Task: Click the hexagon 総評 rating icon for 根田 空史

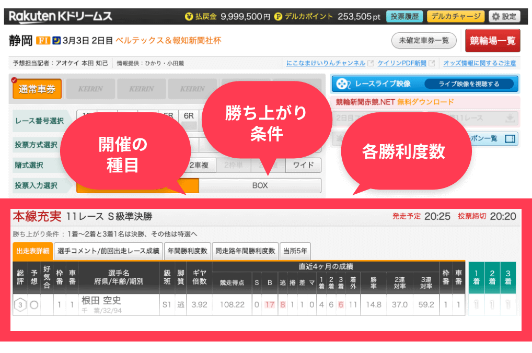Action: pos(20,305)
